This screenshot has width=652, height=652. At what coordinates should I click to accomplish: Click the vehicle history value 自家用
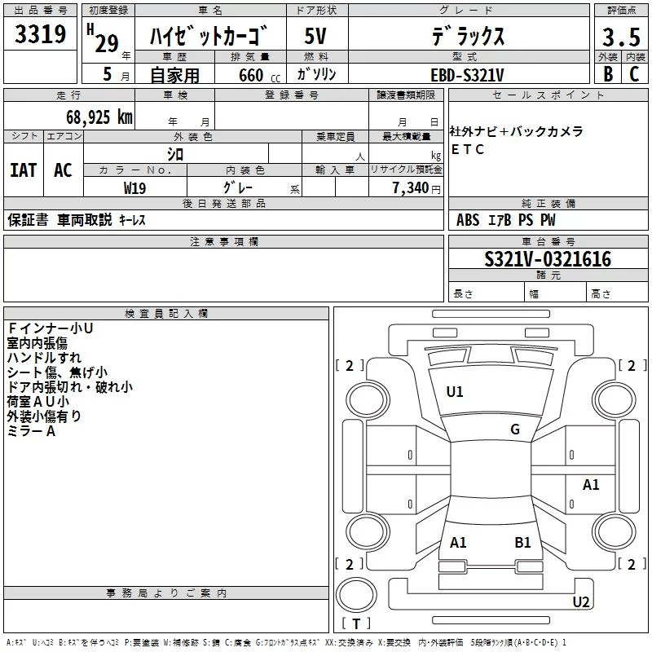174,75
